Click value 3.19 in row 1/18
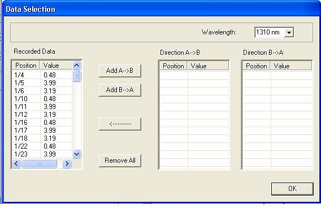 click(50, 138)
